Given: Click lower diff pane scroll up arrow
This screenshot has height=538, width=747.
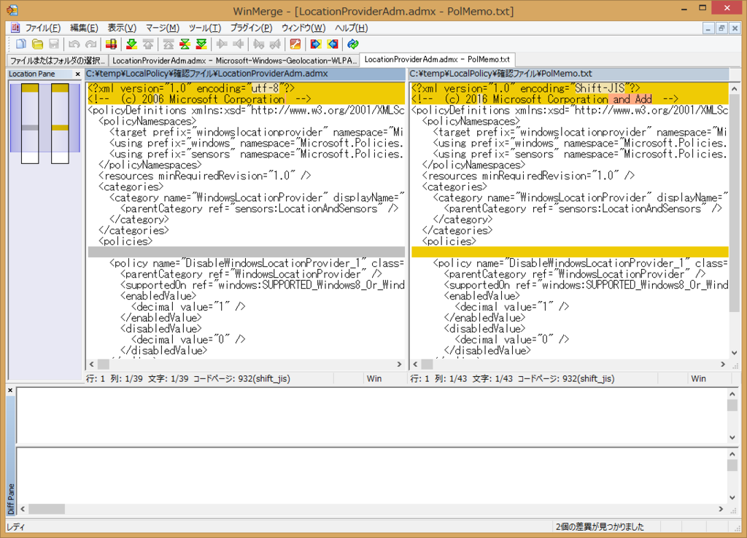Looking at the screenshot, I should (x=732, y=453).
